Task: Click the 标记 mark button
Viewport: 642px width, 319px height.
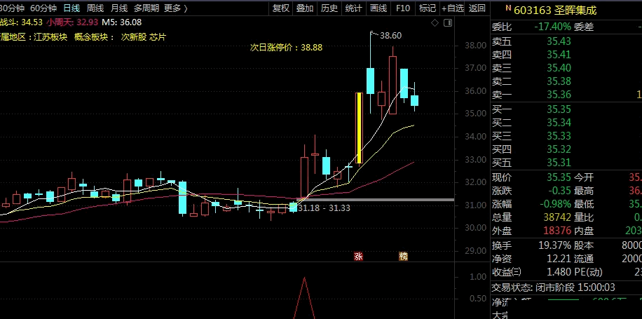Action: tap(427, 8)
